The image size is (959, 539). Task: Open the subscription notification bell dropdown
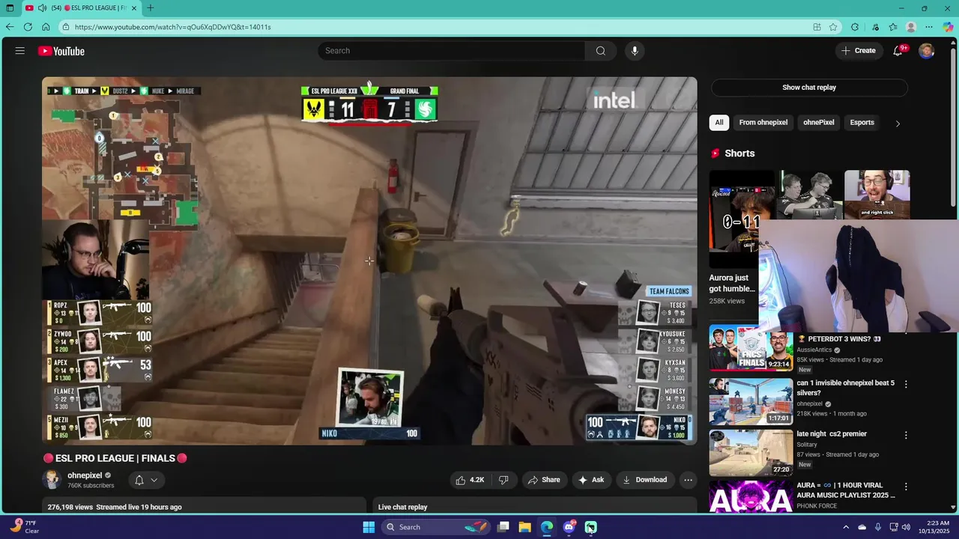[147, 480]
